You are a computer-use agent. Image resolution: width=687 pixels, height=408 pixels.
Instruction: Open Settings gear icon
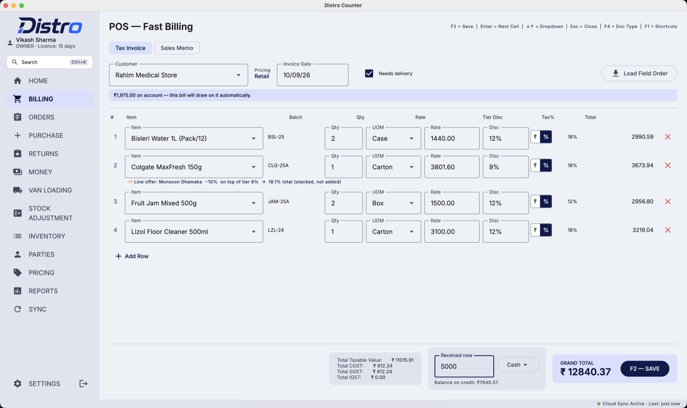pos(18,384)
